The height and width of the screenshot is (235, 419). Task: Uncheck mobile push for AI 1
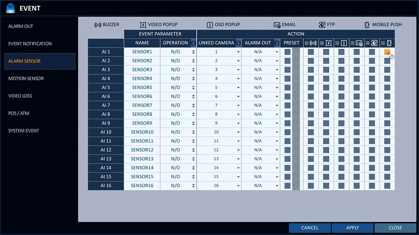(387, 52)
